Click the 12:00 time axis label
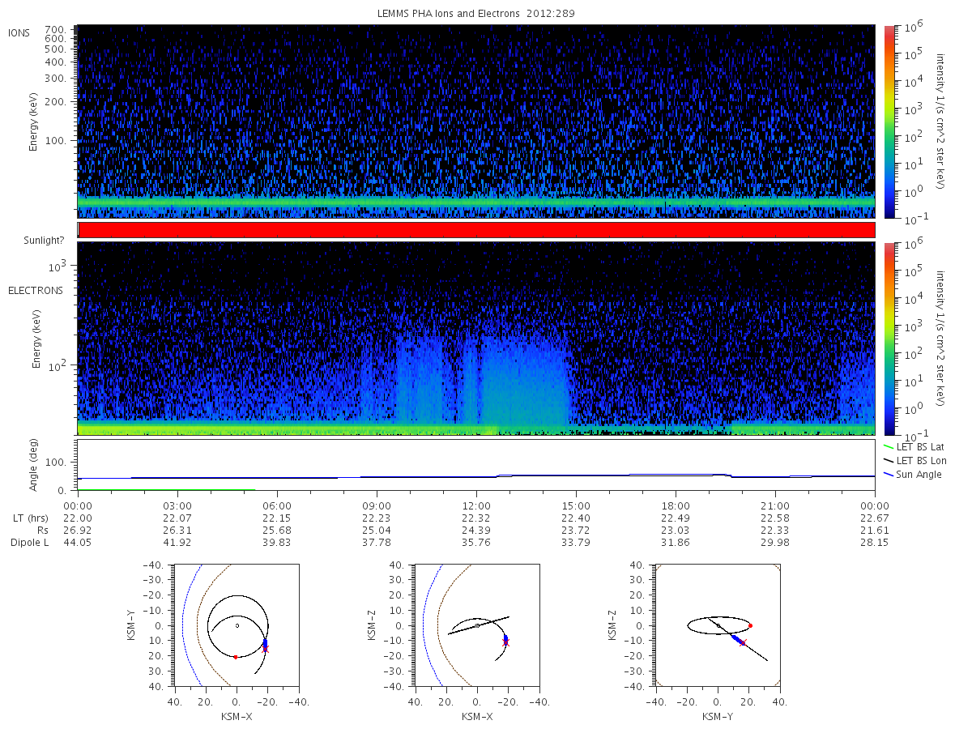This screenshot has height=729, width=972. (x=476, y=505)
